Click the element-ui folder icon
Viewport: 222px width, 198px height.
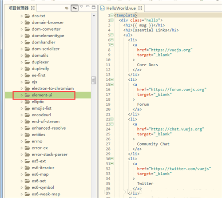[x=28, y=95]
